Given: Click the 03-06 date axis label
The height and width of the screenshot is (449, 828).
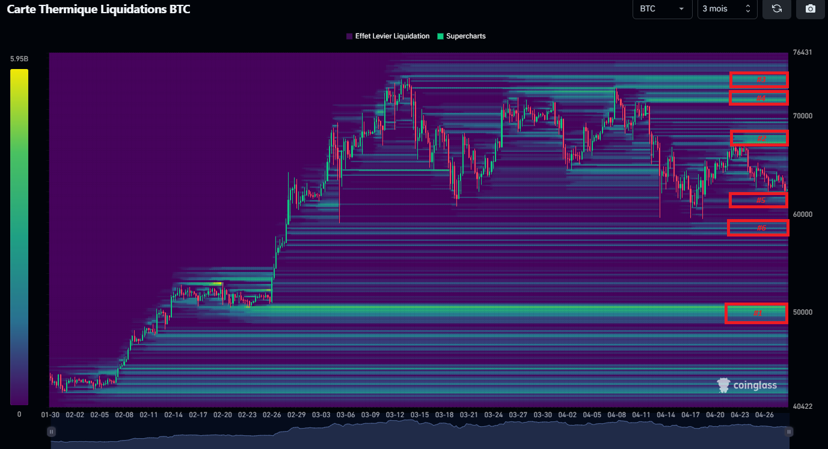Looking at the screenshot, I should point(346,415).
